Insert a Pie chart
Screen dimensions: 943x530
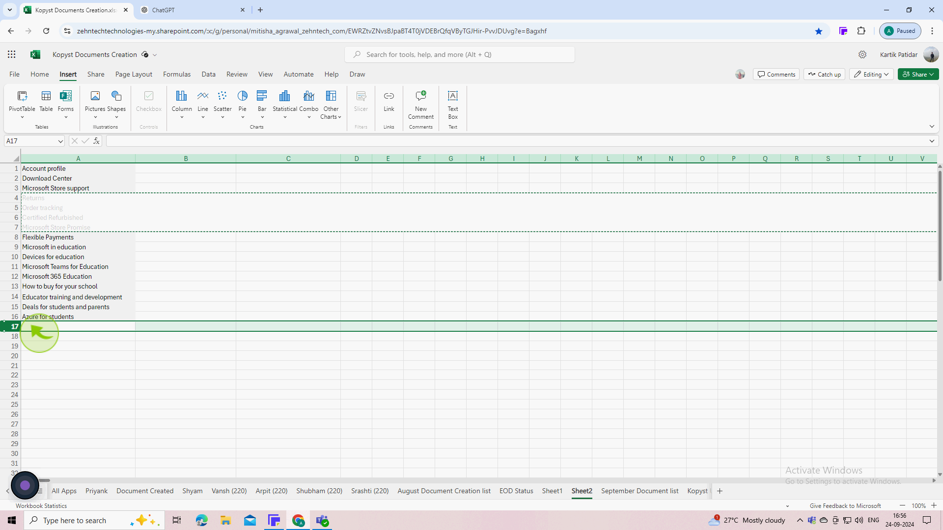pyautogui.click(x=243, y=104)
